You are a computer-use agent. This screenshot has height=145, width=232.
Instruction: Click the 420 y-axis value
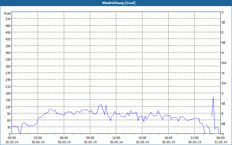pos(8,39)
